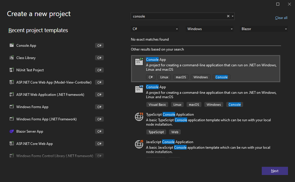Click the macOS tag under the Console App
295x182 pixels.
click(x=180, y=77)
